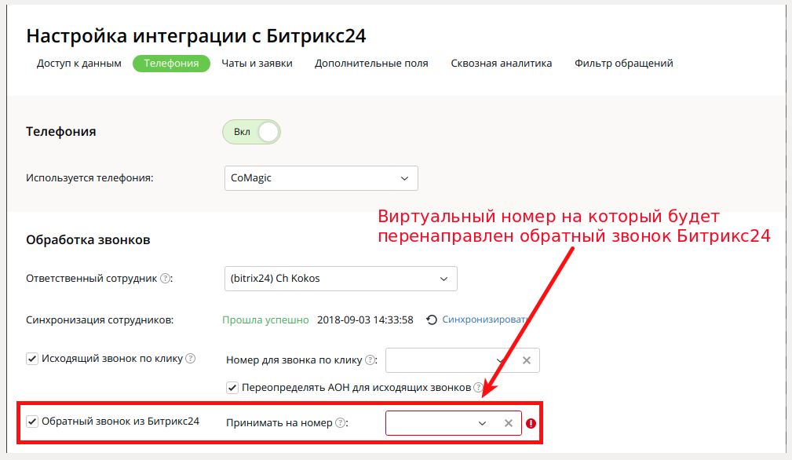Screen dimensions: 792x460
Task: Click 'Прошла успешно' sync status text
Action: coord(265,320)
